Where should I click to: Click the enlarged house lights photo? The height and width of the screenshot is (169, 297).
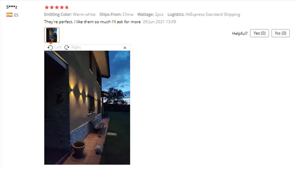[87, 108]
